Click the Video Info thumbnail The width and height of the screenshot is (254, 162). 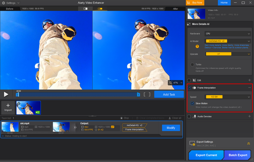196,14
